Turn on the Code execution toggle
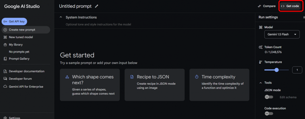Screen dimensions: 305x119 [x=269, y=113]
